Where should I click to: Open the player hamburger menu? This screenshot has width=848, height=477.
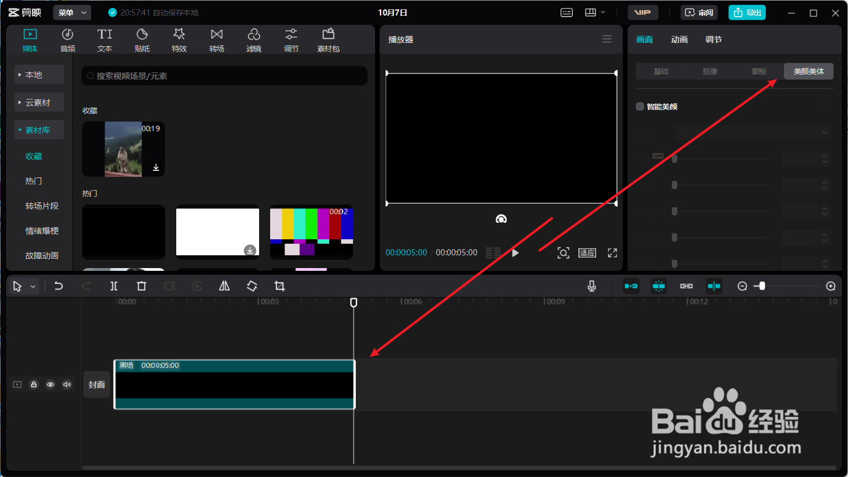click(607, 39)
